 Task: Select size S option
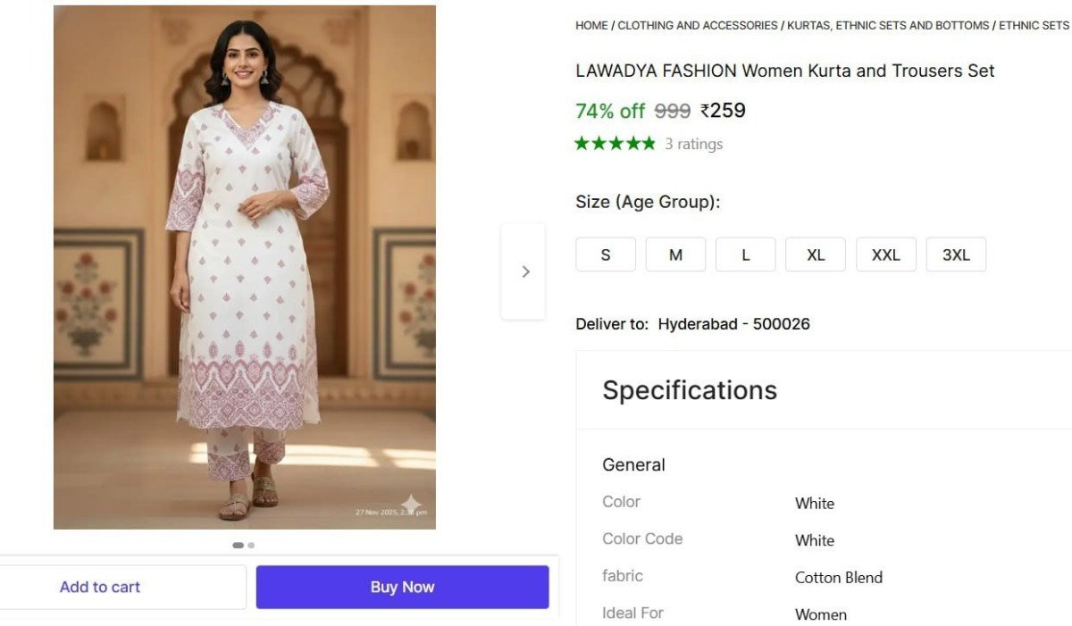(606, 255)
